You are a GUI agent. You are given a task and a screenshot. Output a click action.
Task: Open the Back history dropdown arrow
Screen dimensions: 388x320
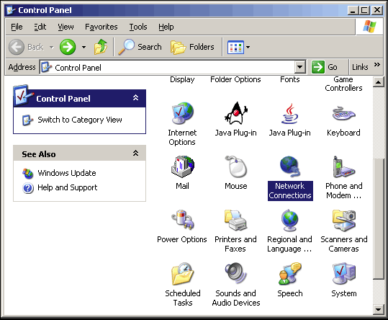(52, 47)
